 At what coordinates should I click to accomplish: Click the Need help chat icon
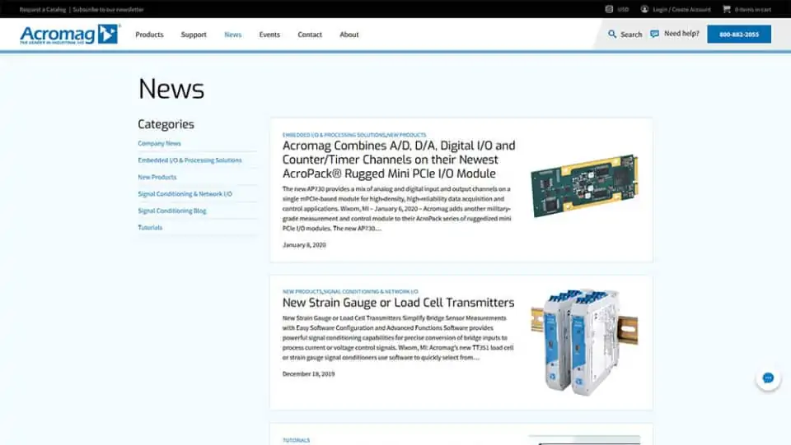(x=655, y=34)
